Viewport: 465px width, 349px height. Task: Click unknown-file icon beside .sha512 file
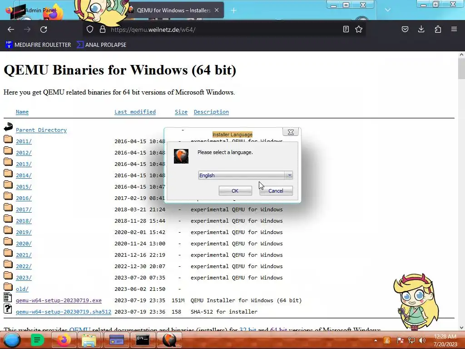(x=8, y=309)
